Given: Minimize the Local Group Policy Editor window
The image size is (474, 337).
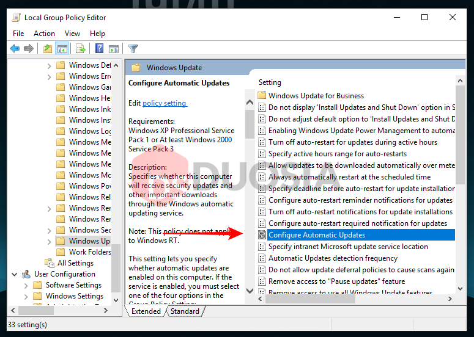Looking at the screenshot, I should pyautogui.click(x=397, y=17).
